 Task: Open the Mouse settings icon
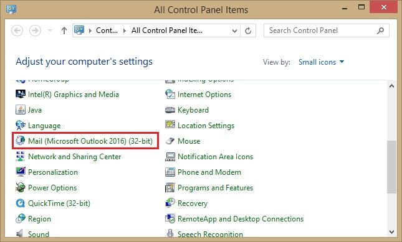(170, 141)
